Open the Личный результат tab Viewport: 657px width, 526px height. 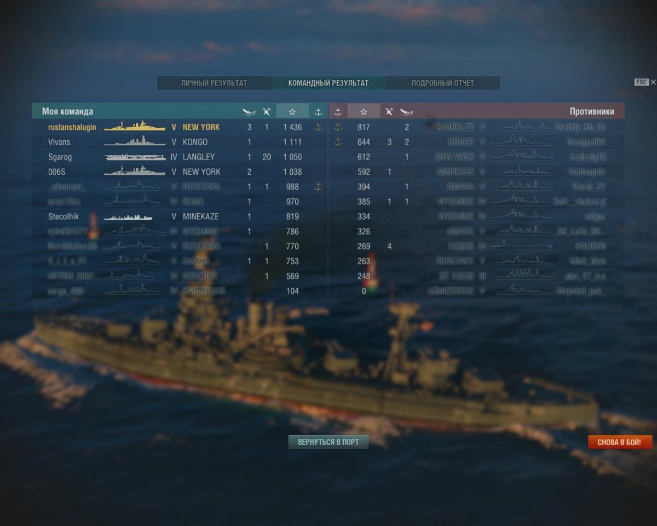(214, 83)
